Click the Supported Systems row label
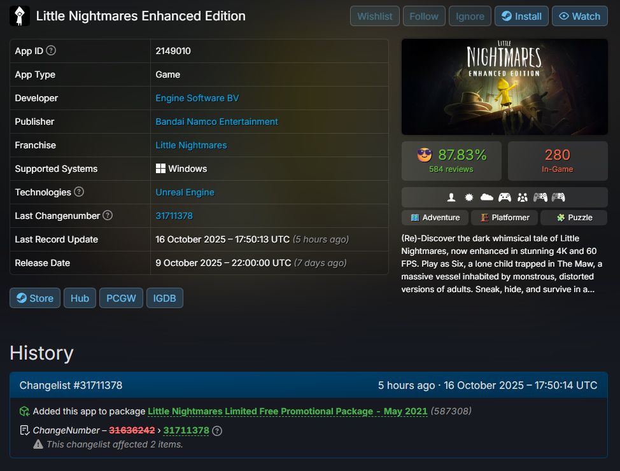The image size is (620, 471). click(56, 169)
